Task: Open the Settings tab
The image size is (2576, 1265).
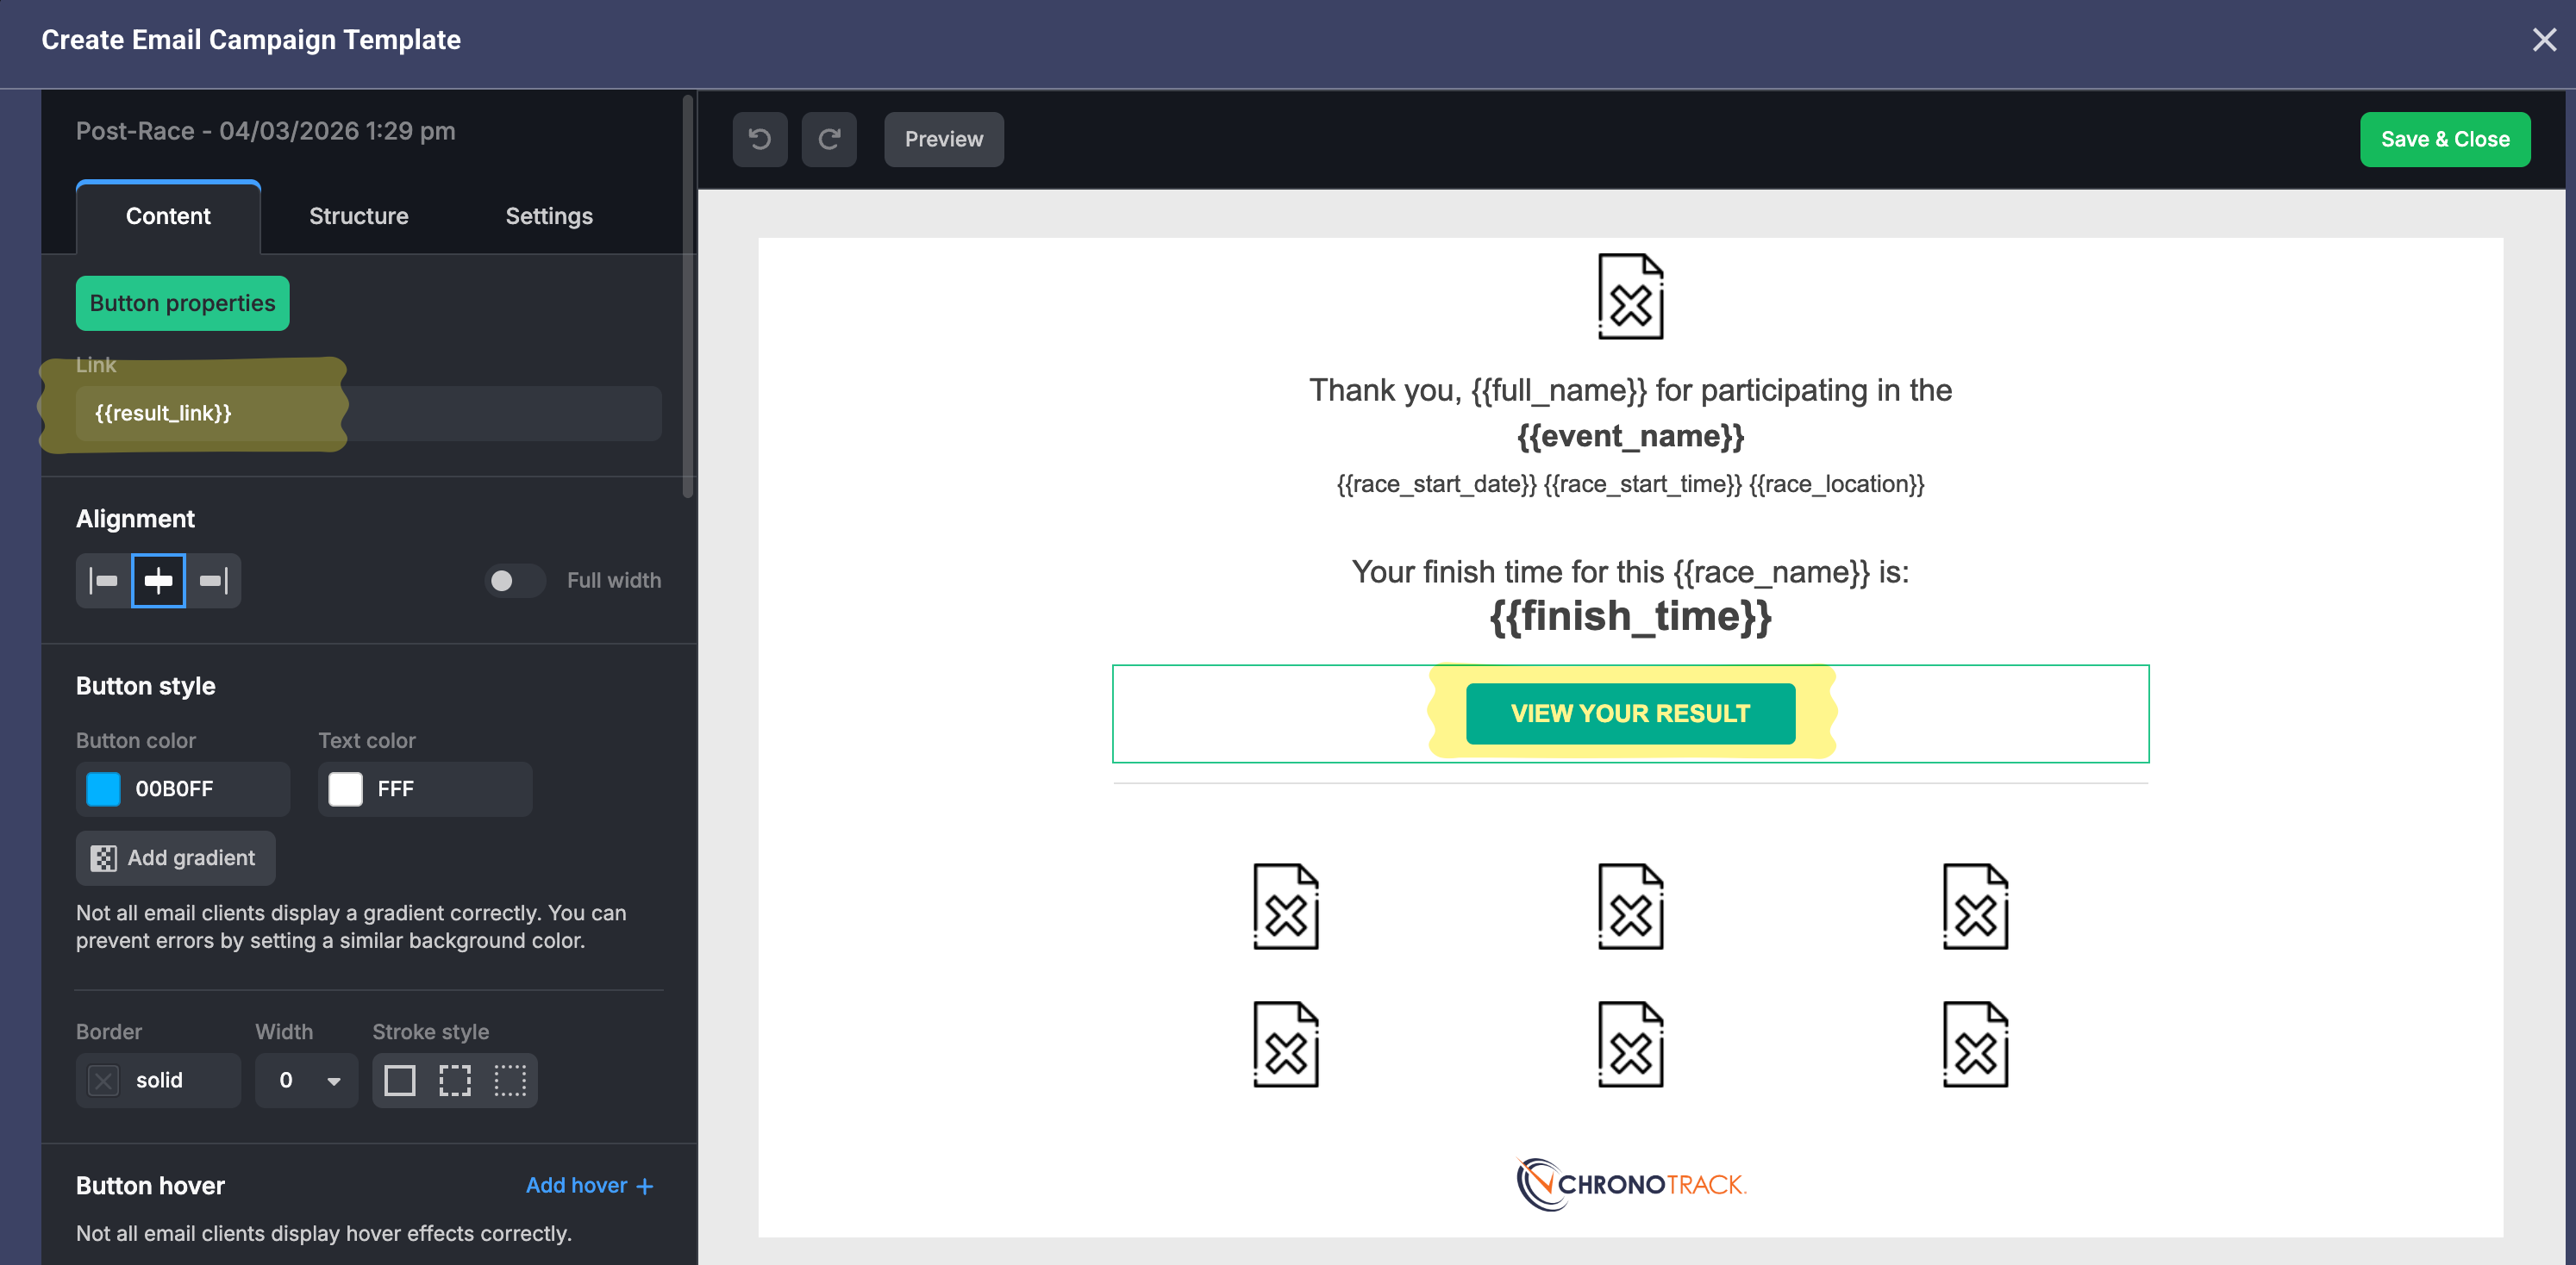Action: 548,215
